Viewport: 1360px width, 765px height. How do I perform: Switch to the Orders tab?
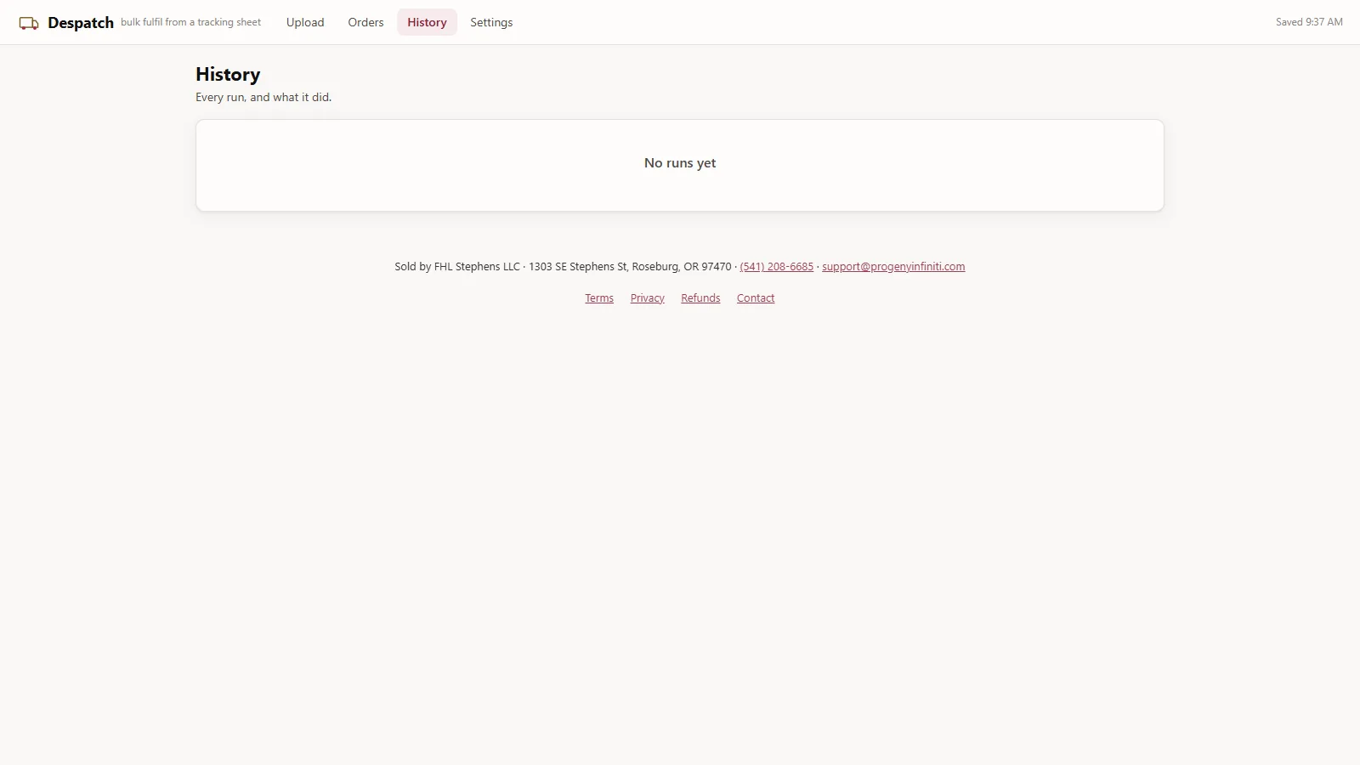pyautogui.click(x=365, y=22)
